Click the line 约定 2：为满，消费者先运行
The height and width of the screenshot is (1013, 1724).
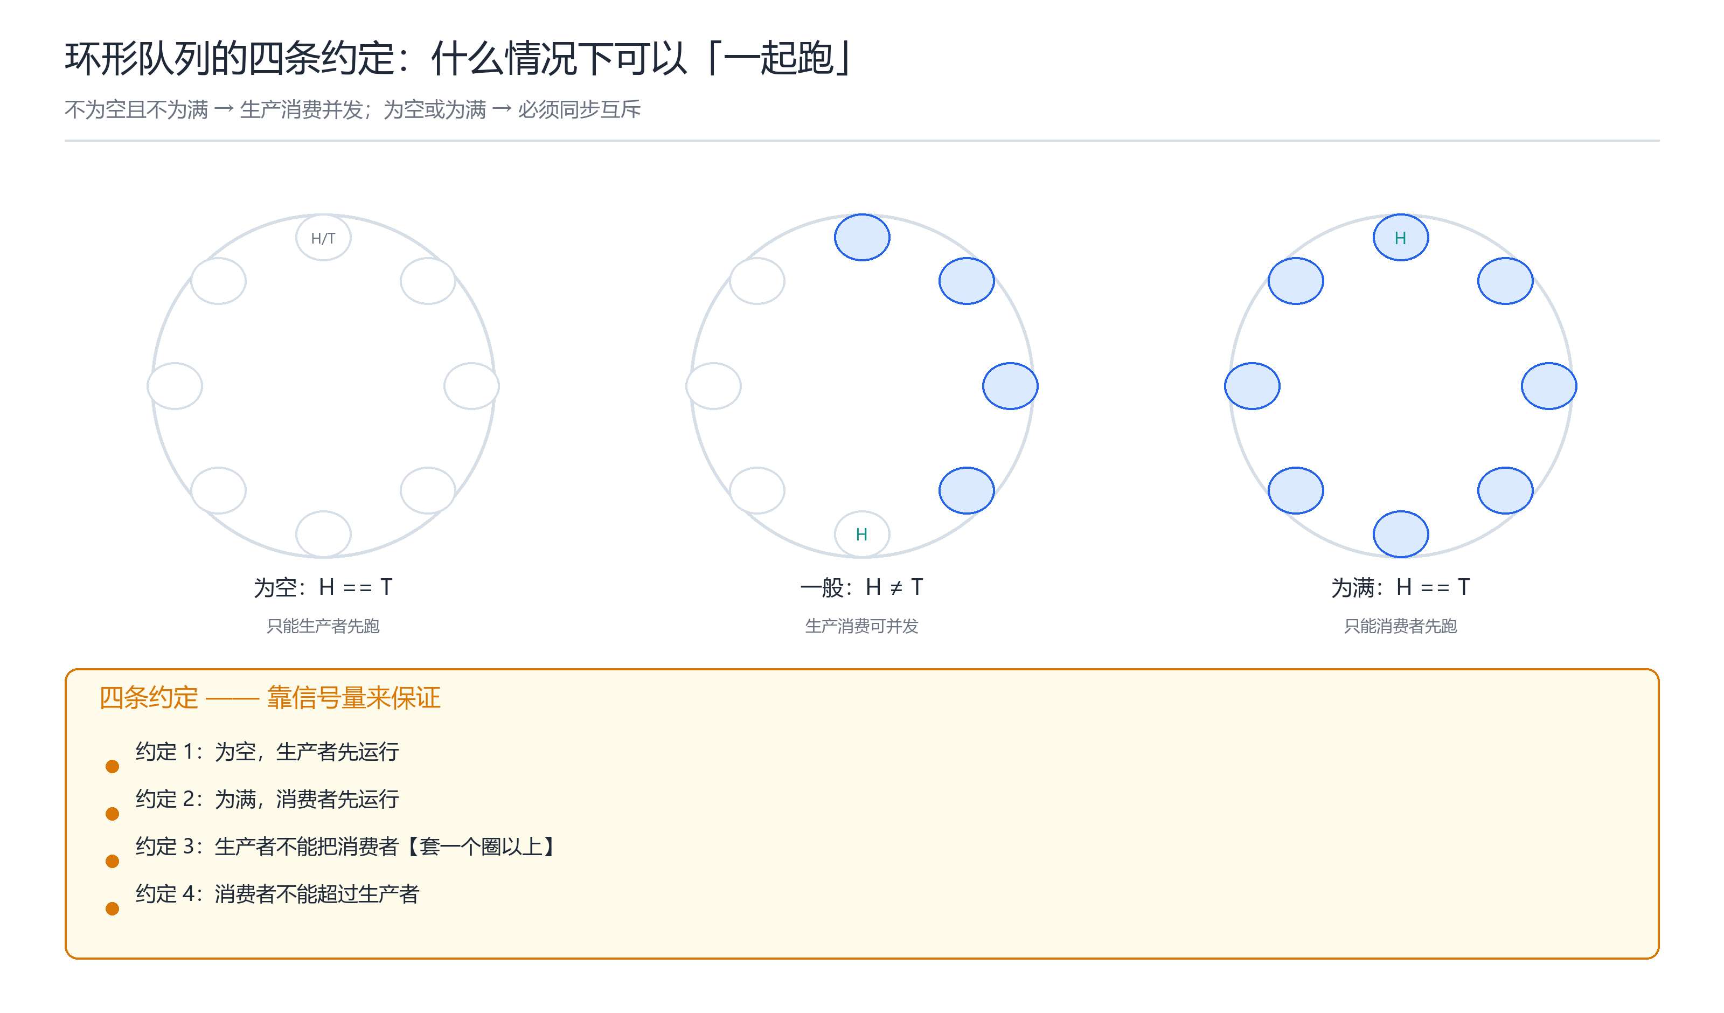coord(268,799)
